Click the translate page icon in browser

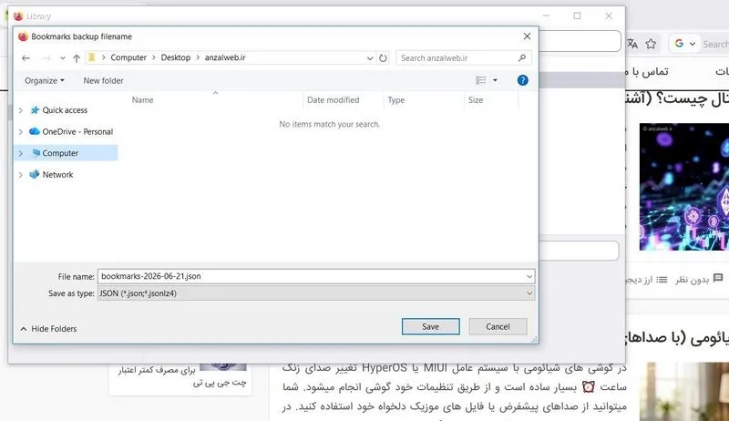click(632, 44)
